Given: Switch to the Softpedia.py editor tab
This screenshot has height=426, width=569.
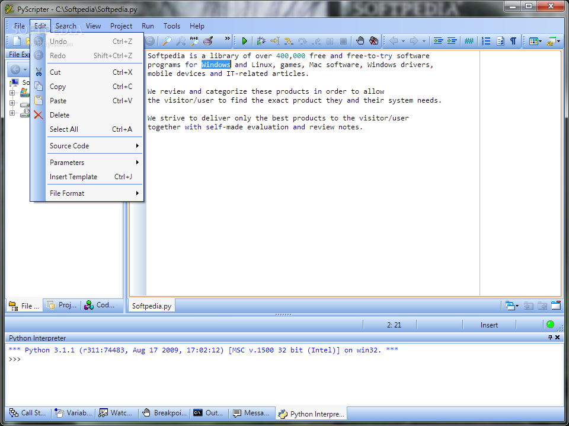Looking at the screenshot, I should pos(152,306).
